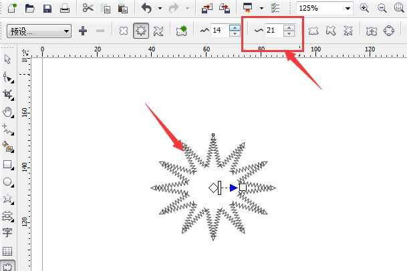This screenshot has height=271, width=407.
Task: Click the square distortion amplitude handle
Action: [243, 188]
